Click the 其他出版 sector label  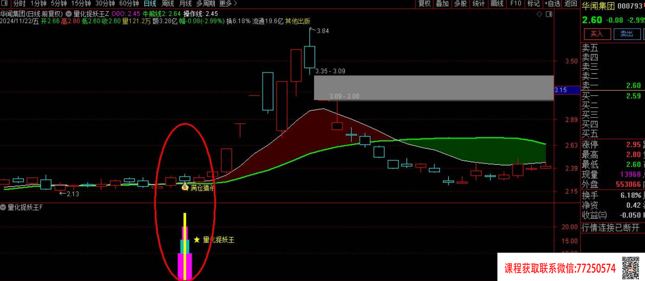[x=297, y=21]
